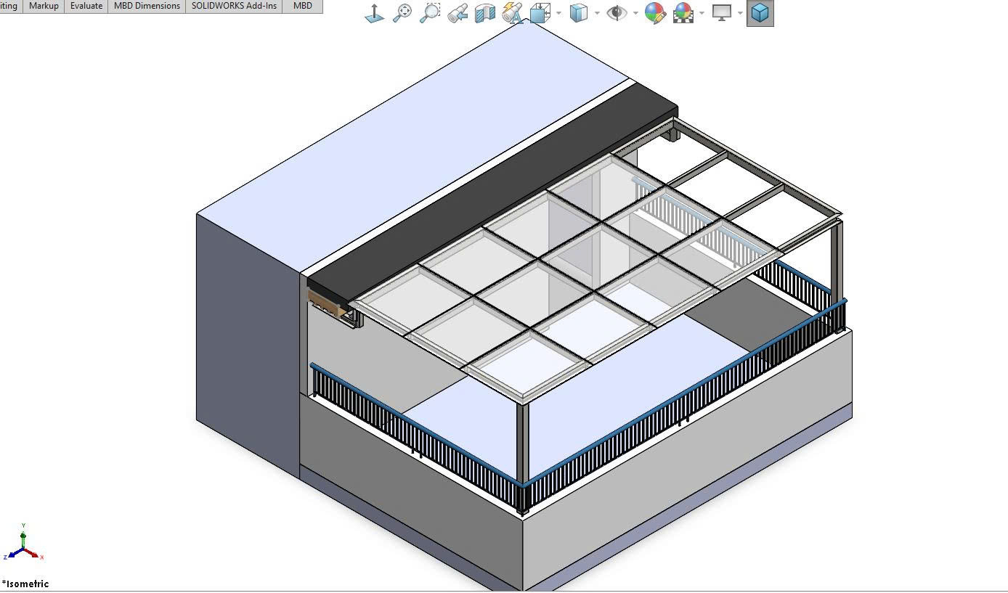This screenshot has width=1008, height=593.
Task: Open the Hide/Show Items dropdown arrow
Action: (x=635, y=13)
